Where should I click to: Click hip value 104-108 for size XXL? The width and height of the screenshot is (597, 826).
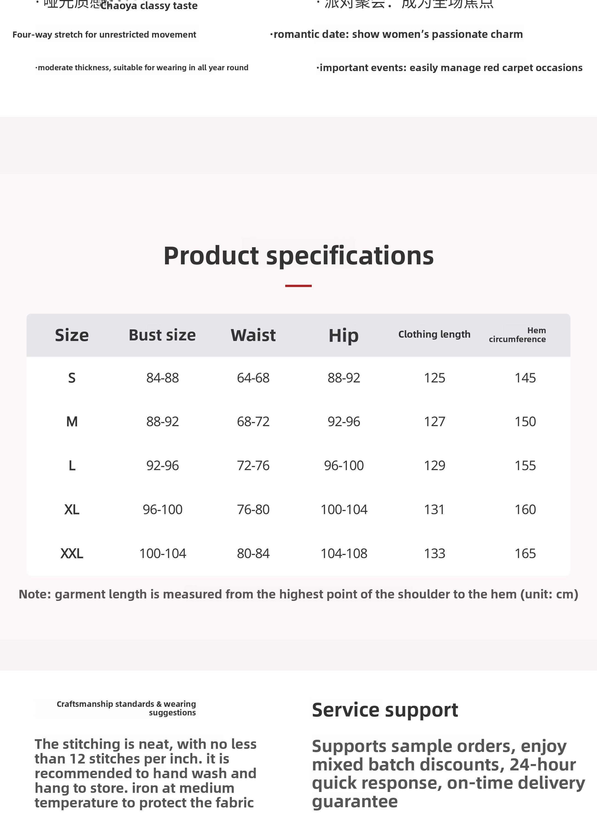click(x=344, y=554)
